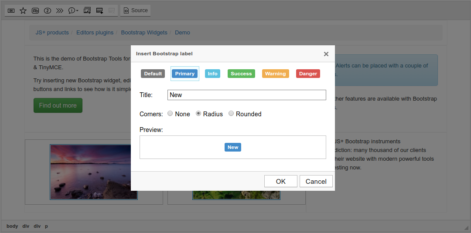Image resolution: width=471 pixels, height=233 pixels.
Task: Click the breadcrumbs triple-chevron toolbar icon
Action: (60, 10)
